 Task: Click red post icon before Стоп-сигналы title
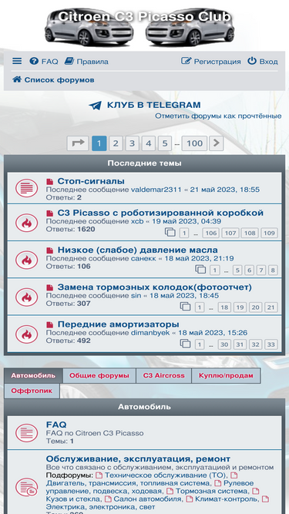coord(49,182)
